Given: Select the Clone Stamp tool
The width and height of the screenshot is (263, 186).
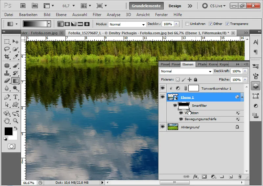Looking at the screenshot, I should [x=7, y=73].
